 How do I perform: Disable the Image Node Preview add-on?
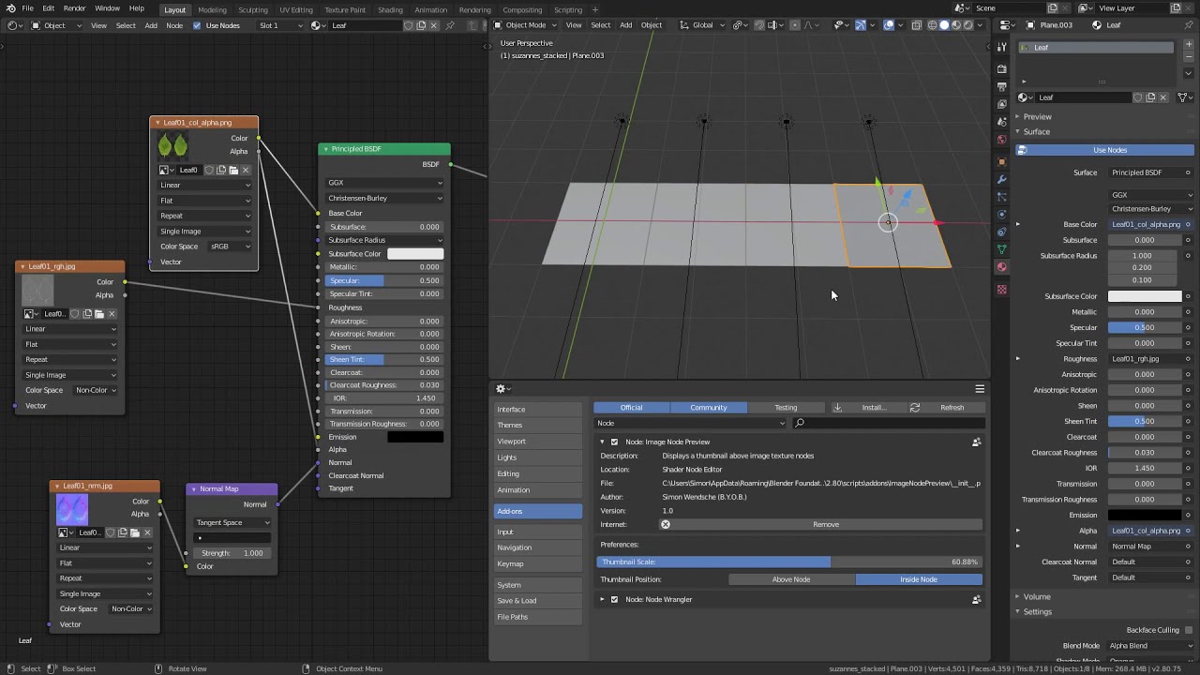point(615,442)
